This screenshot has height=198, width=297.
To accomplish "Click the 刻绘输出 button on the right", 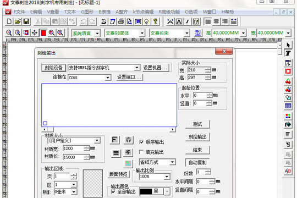I will pos(197,137).
